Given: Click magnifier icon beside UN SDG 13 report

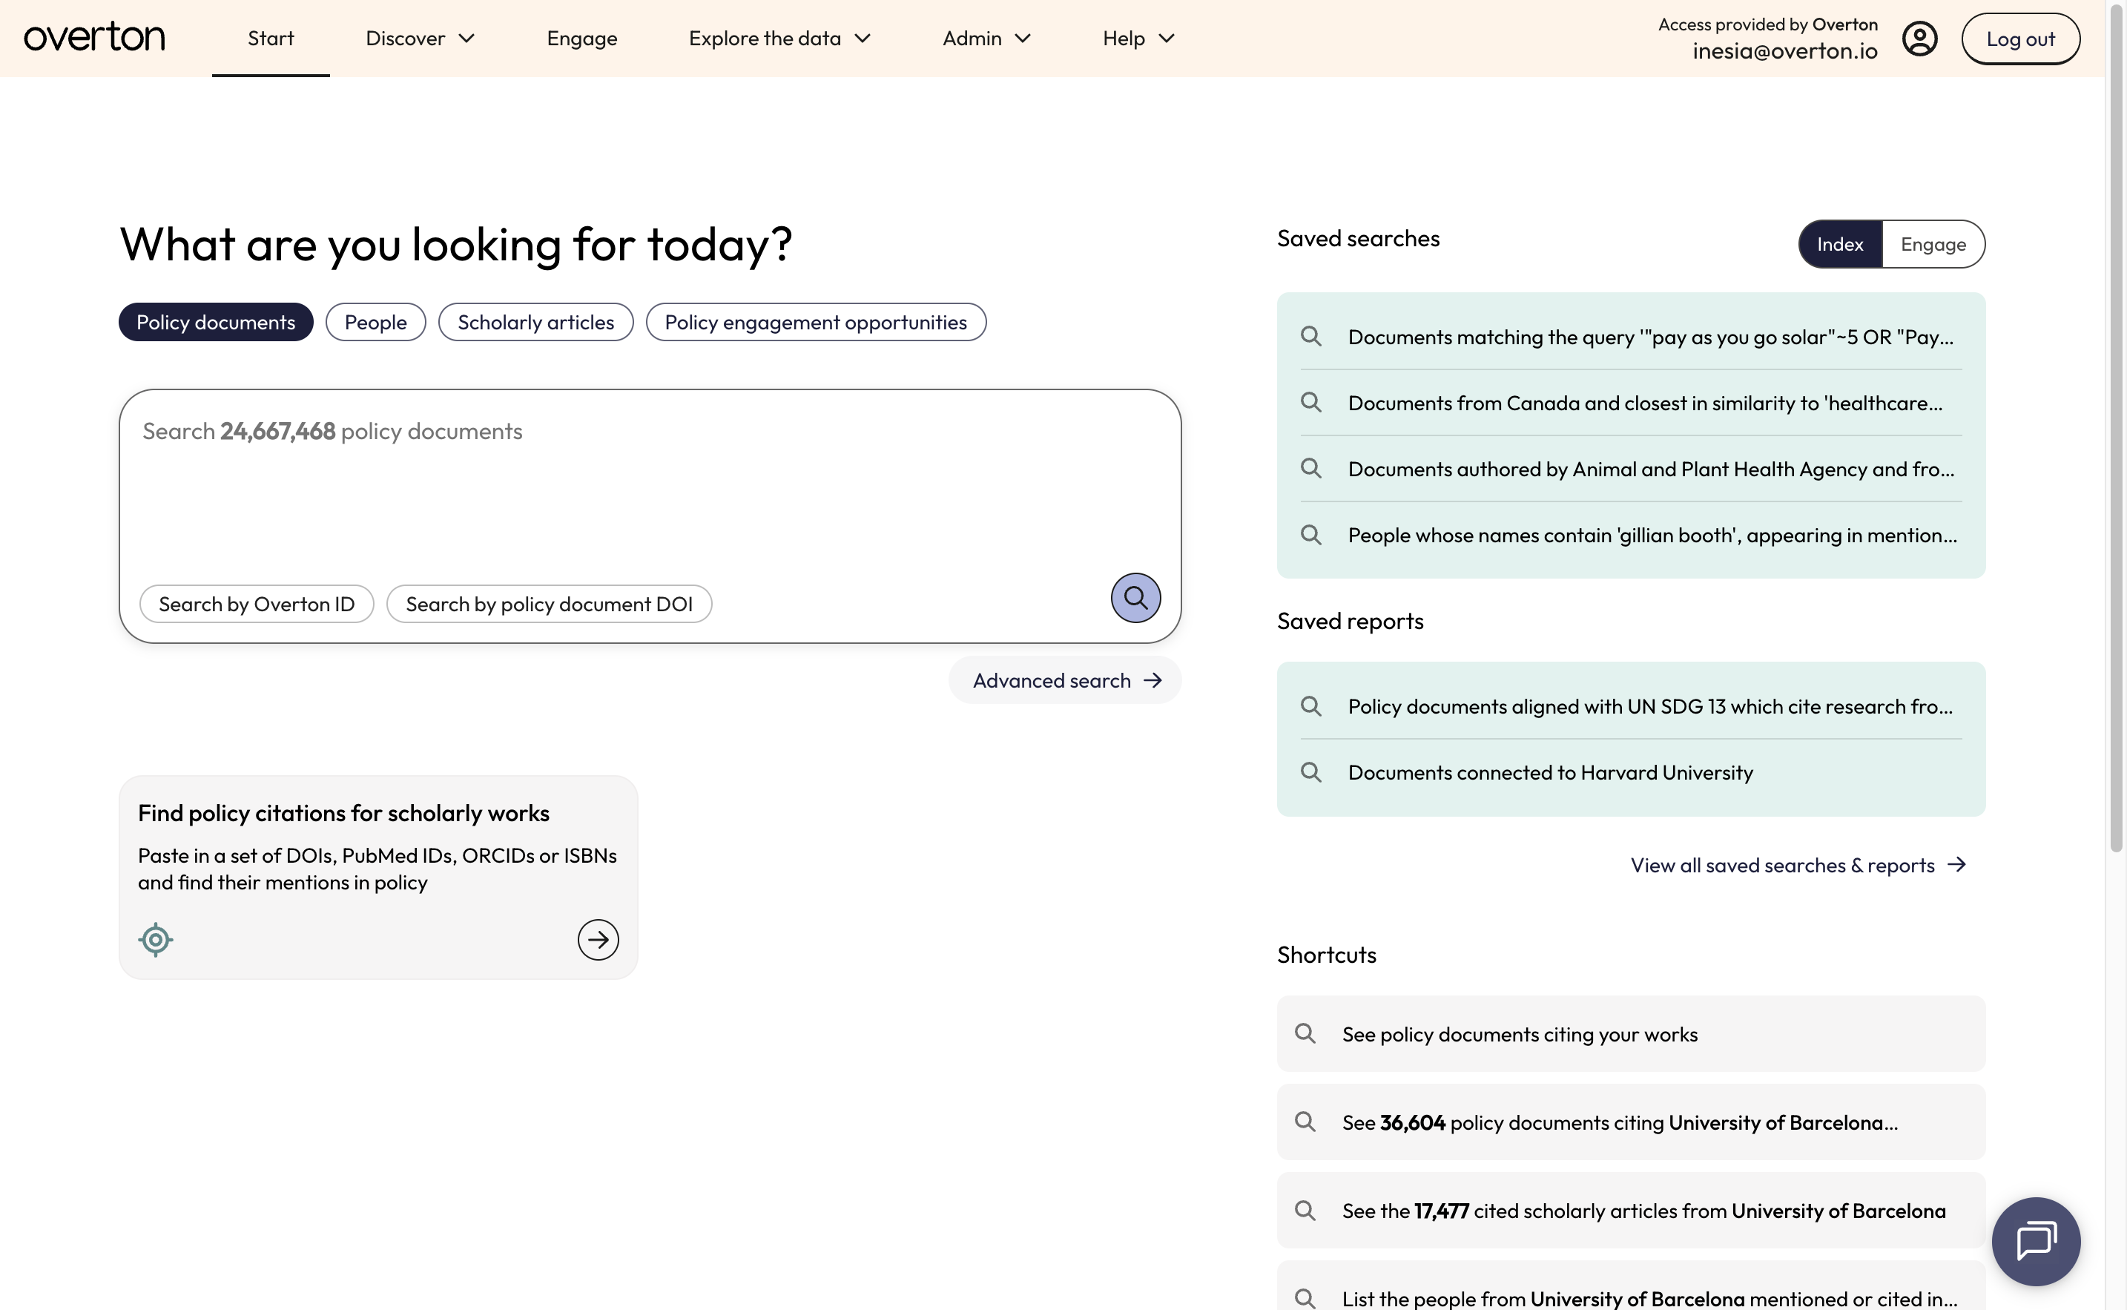Looking at the screenshot, I should click(x=1311, y=706).
